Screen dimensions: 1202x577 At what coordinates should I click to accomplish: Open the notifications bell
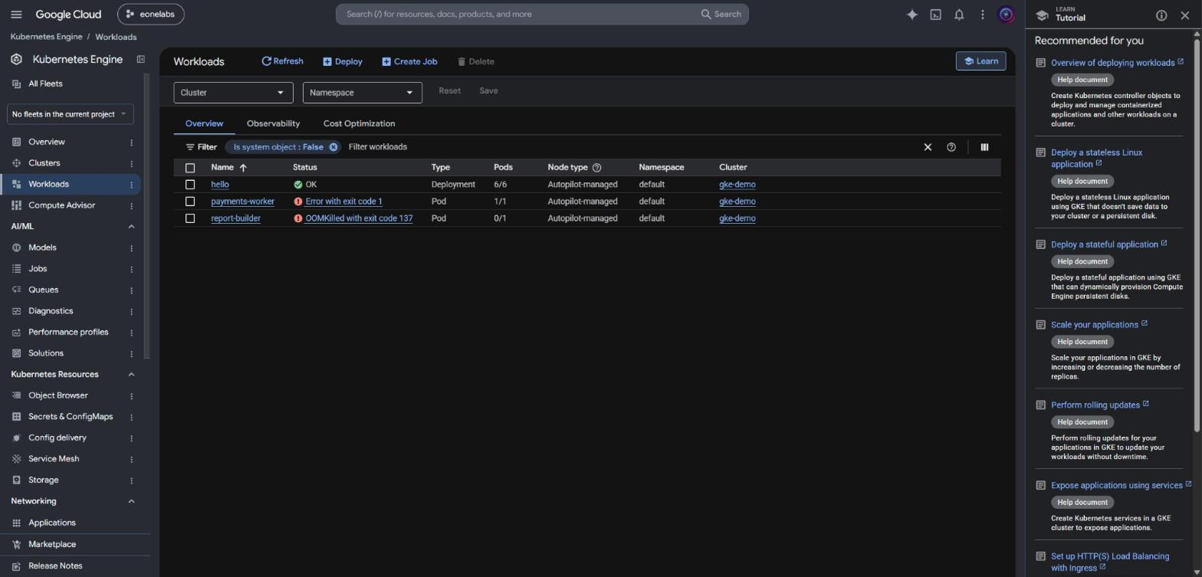959,15
